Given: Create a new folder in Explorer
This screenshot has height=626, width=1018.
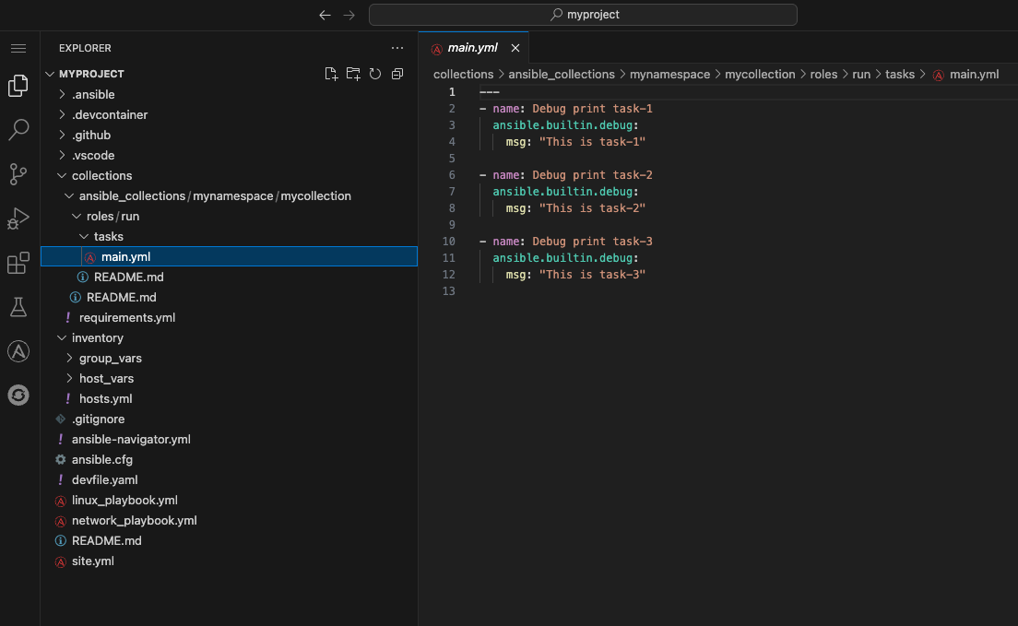Looking at the screenshot, I should [353, 74].
